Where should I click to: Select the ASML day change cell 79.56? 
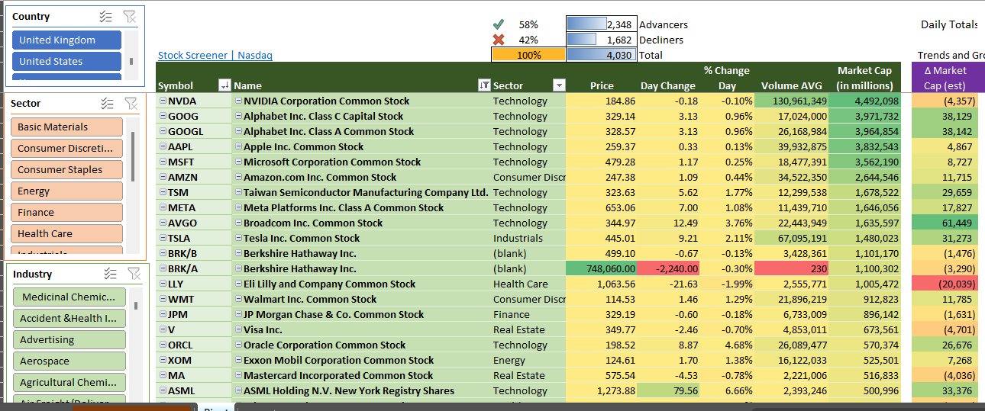(669, 390)
